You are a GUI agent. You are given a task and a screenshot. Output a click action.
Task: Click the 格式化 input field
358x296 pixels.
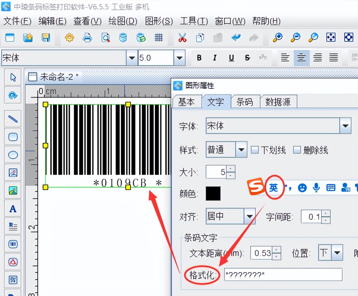[282, 275]
